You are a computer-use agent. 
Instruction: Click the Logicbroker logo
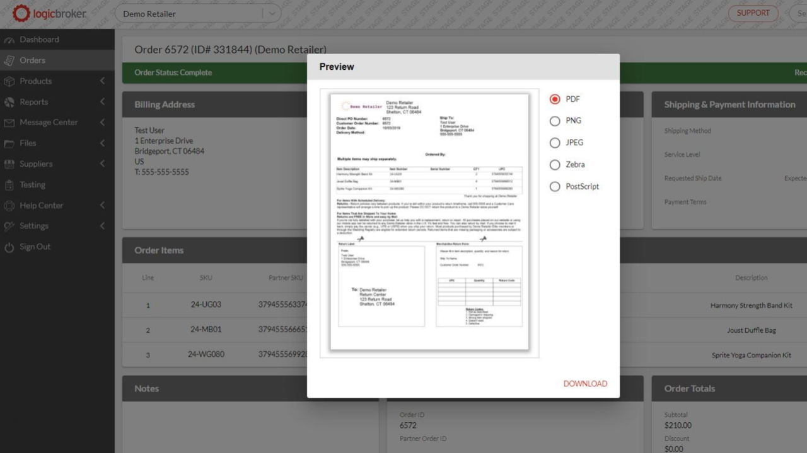click(49, 13)
